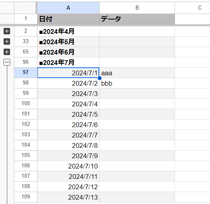Select row header 103

(26, 135)
